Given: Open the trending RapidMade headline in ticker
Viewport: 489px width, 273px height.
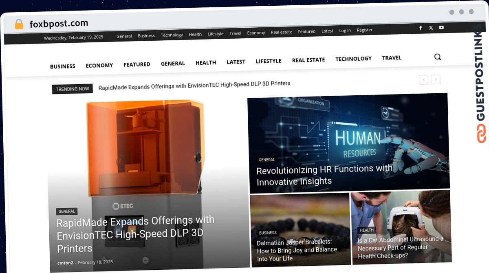Looking at the screenshot, I should [x=194, y=85].
